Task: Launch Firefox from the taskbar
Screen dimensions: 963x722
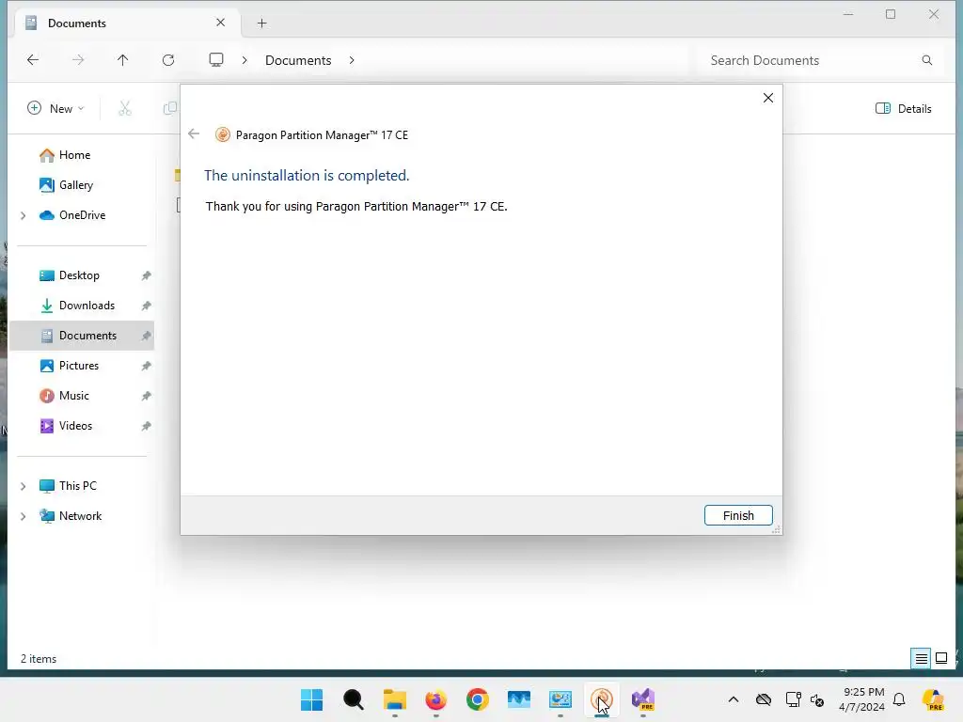Action: coord(436,699)
